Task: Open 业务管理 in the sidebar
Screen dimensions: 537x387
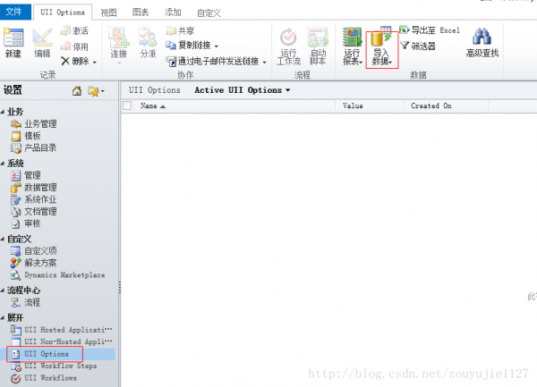Action: click(x=34, y=123)
